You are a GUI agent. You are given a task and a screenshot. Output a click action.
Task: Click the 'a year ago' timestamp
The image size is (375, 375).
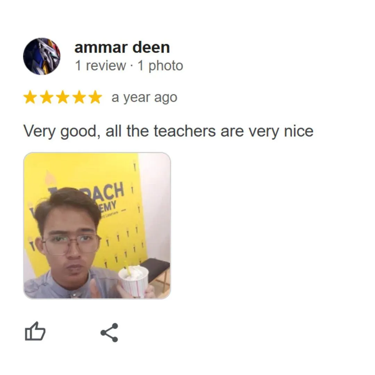click(144, 98)
